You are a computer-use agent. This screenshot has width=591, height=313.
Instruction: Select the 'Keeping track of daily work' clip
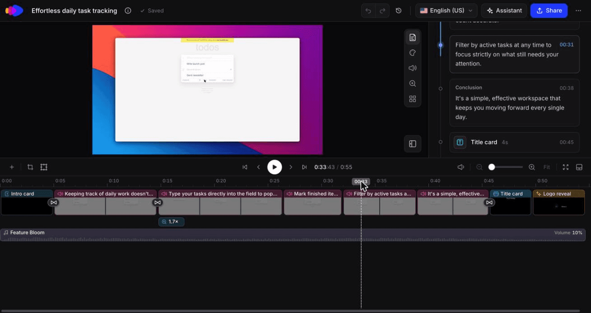pos(105,202)
